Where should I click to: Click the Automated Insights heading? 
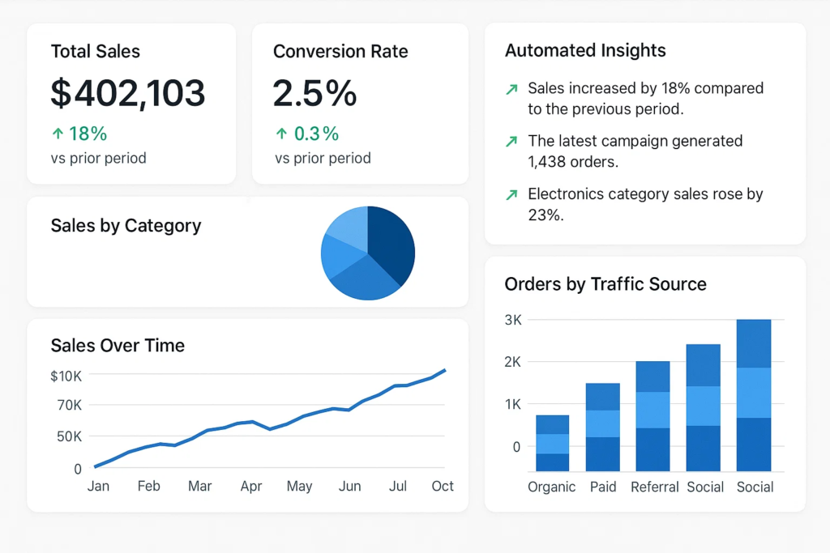point(584,50)
